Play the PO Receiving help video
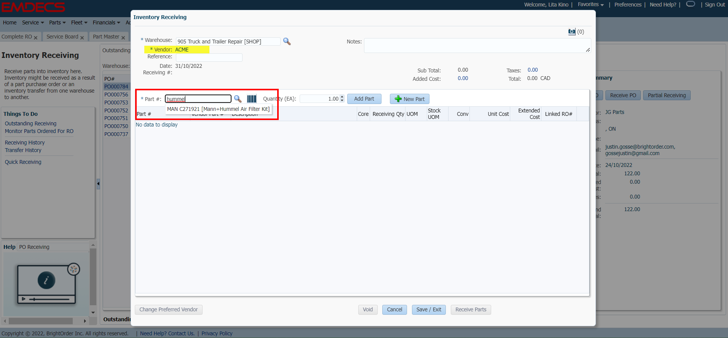 click(46, 281)
